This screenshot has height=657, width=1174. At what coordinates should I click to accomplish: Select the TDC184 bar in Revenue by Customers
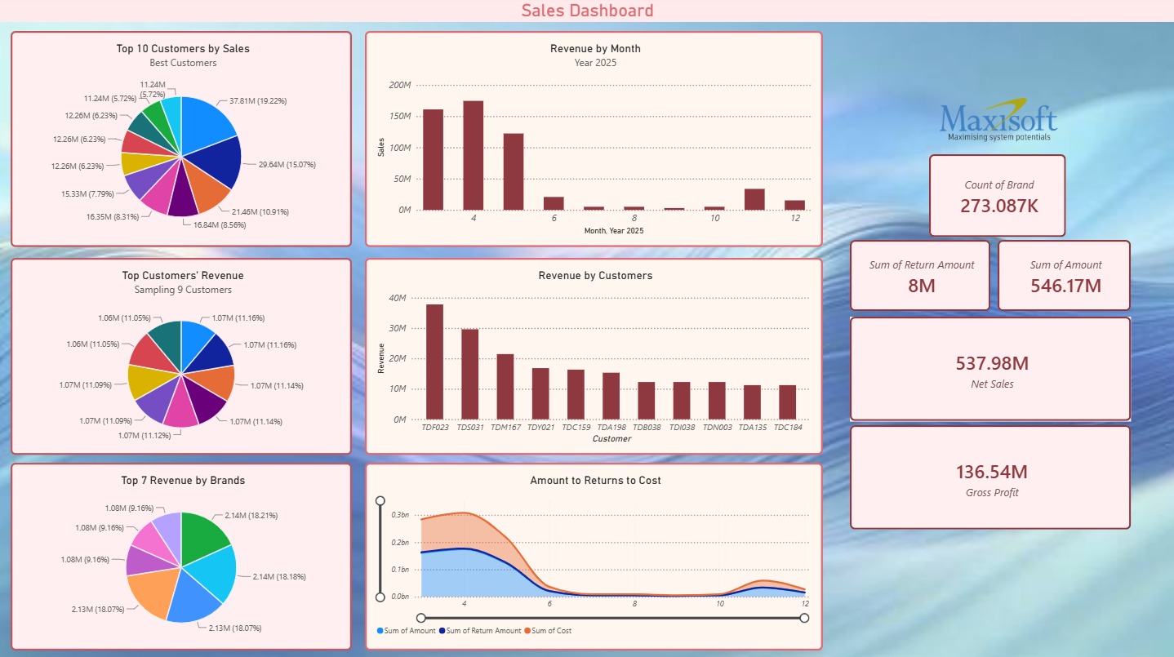[787, 402]
